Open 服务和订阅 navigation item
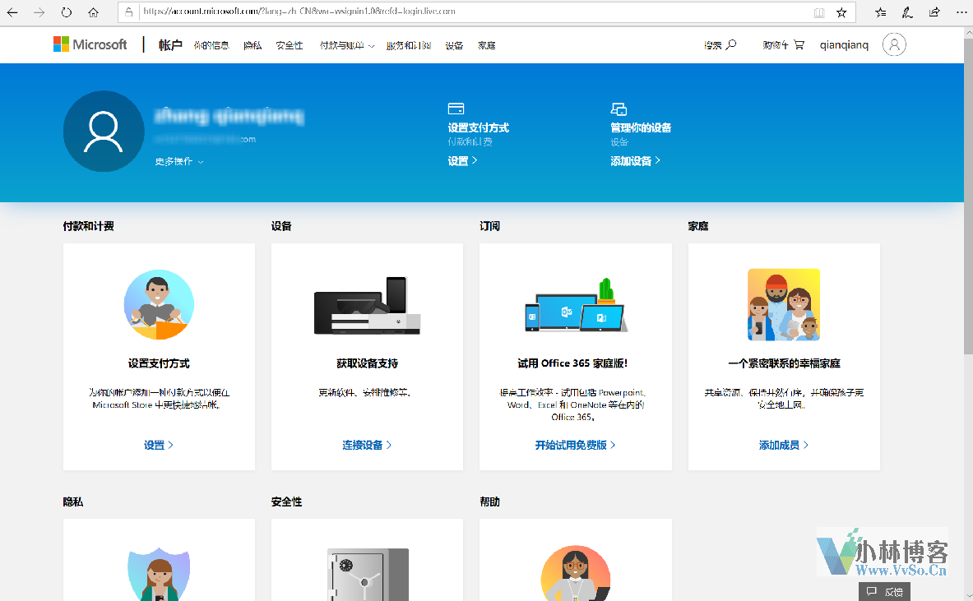 pos(408,45)
